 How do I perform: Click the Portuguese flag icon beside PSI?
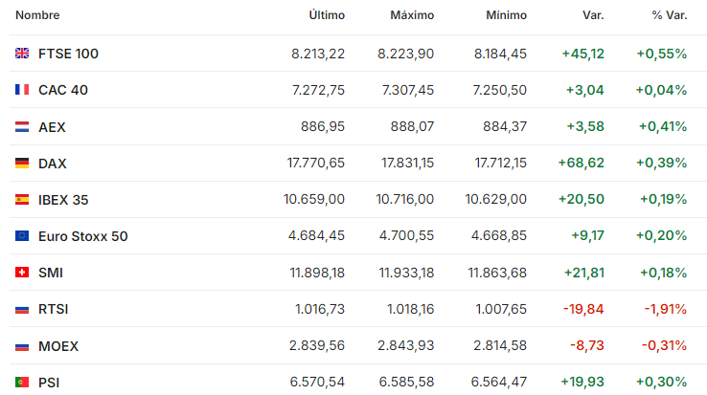[x=22, y=382]
